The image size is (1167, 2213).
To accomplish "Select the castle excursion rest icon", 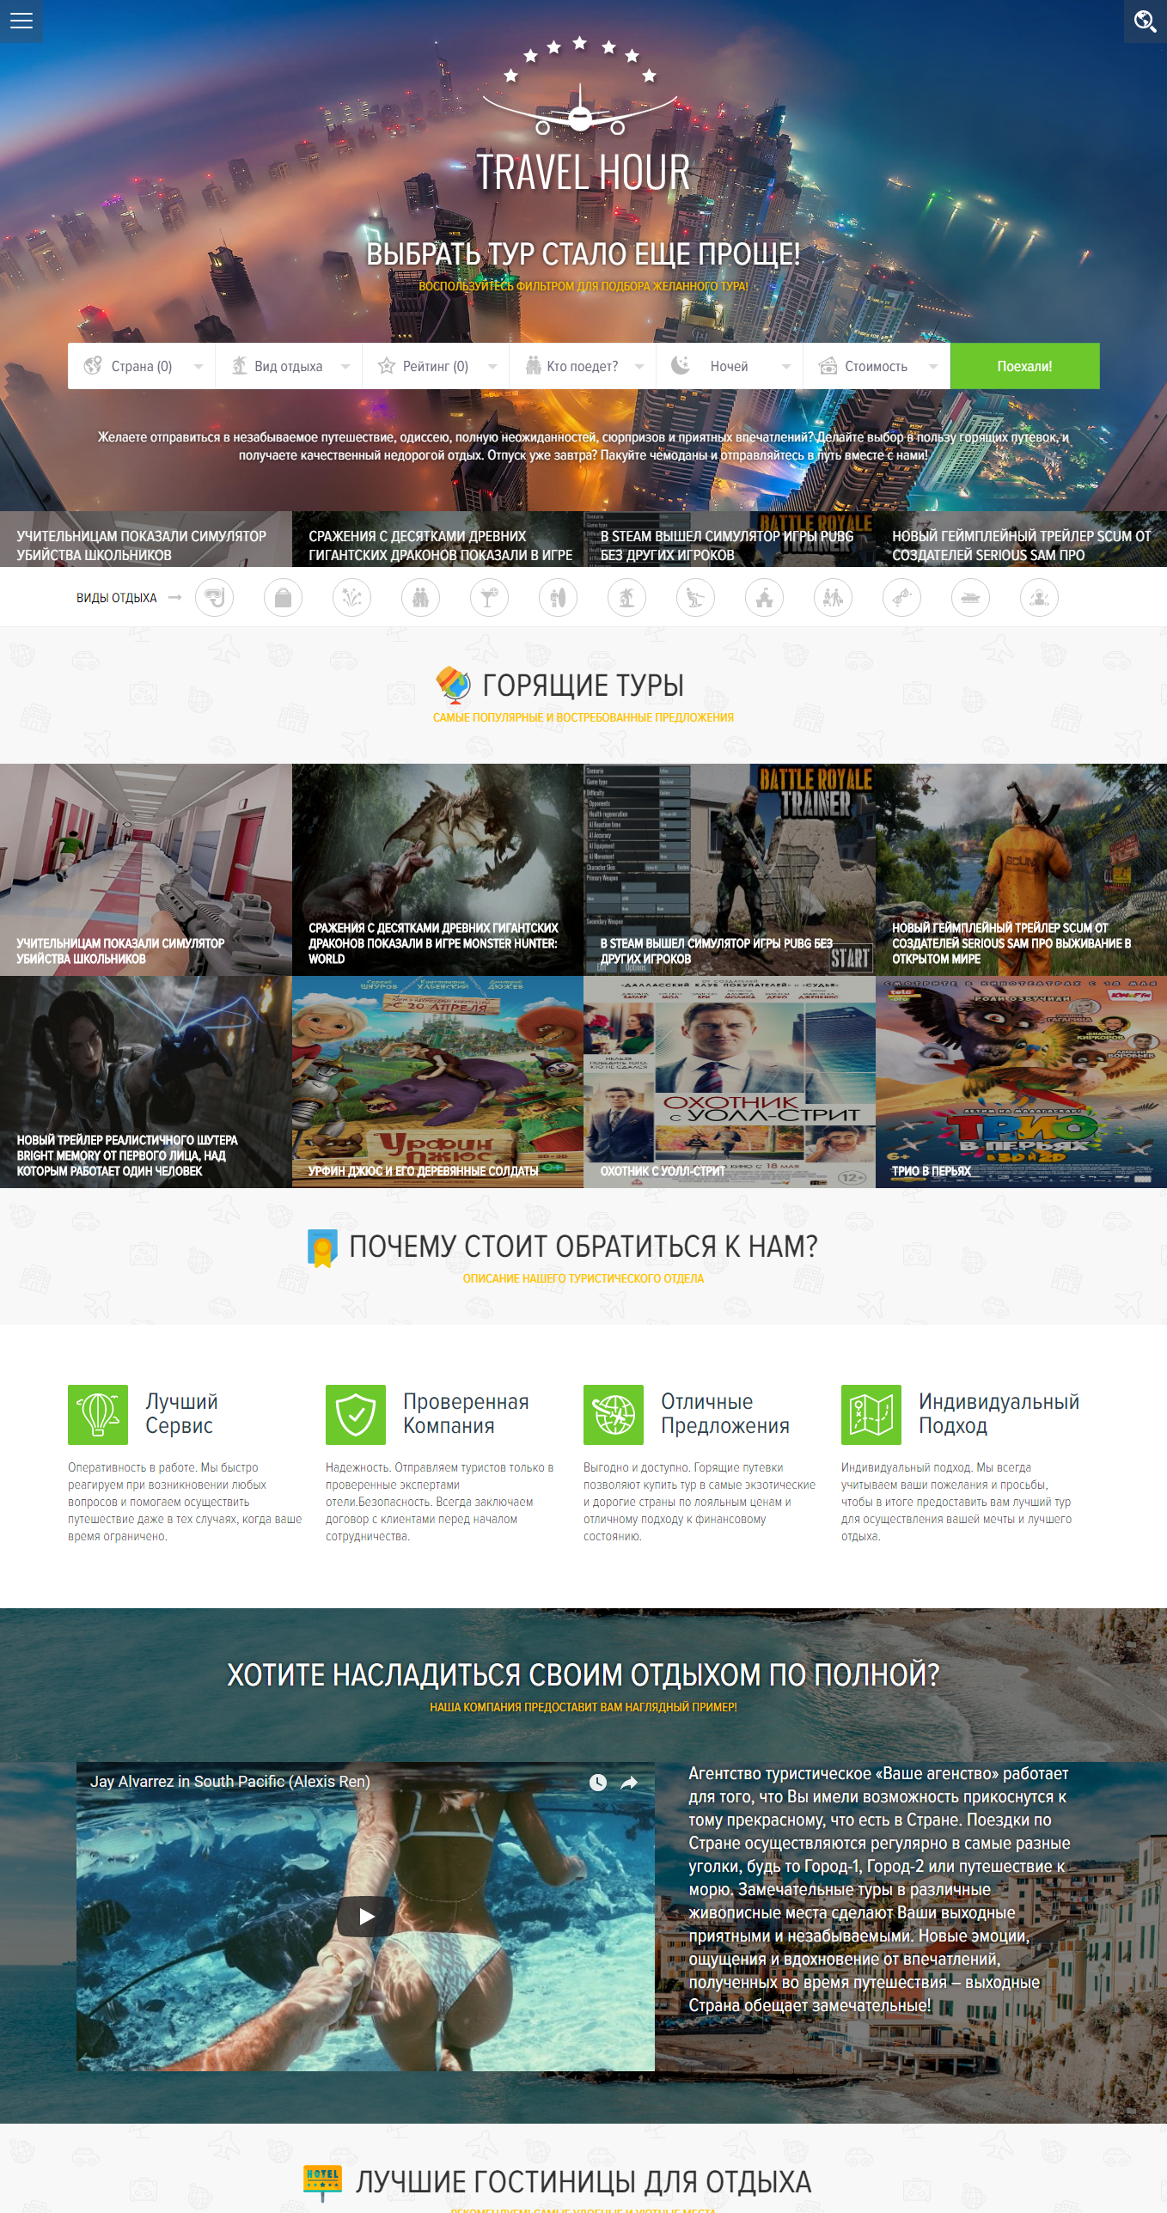I will tap(764, 597).
